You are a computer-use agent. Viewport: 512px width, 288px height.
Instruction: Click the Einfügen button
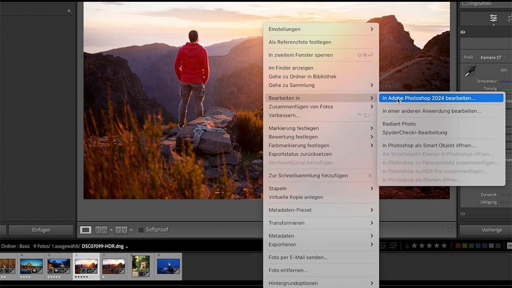tap(40, 230)
